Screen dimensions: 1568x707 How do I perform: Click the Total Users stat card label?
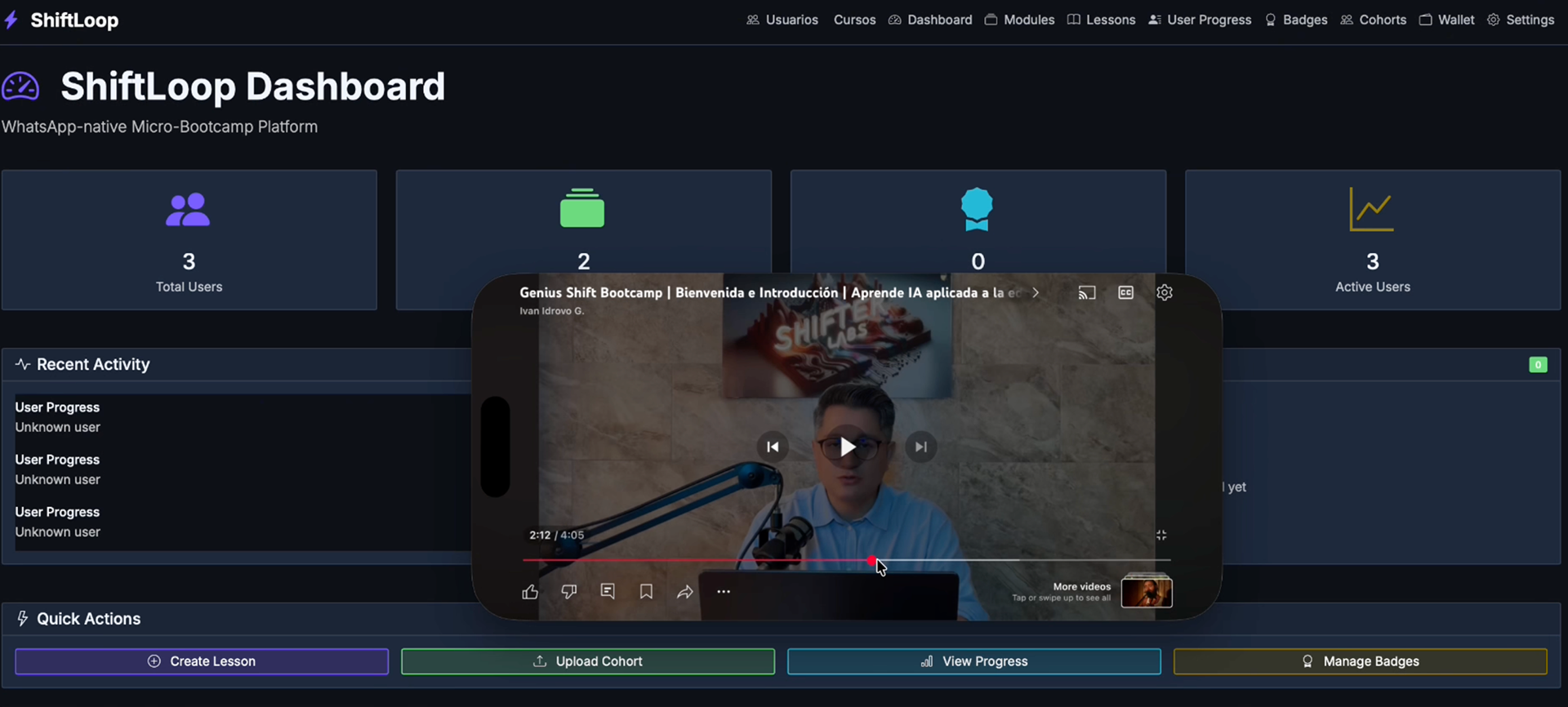(x=189, y=287)
